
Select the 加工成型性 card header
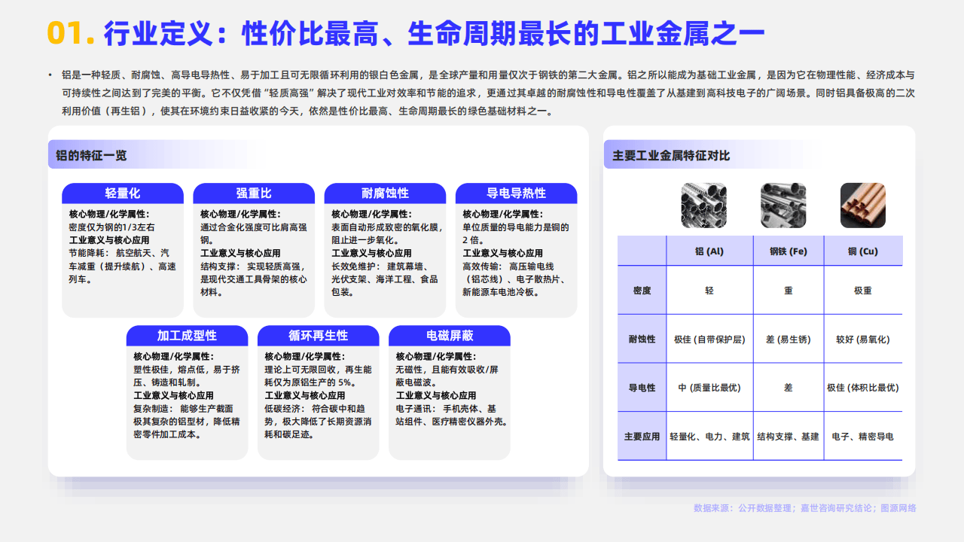[x=187, y=336]
